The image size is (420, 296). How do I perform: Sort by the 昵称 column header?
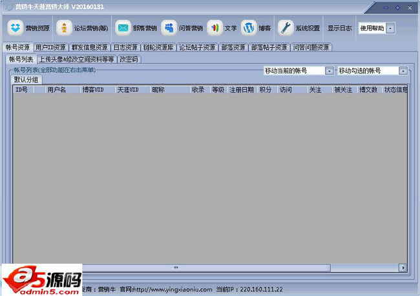click(x=170, y=90)
